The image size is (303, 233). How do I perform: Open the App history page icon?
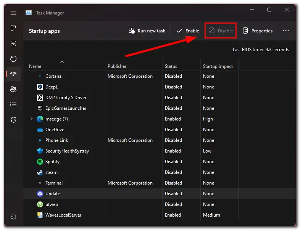tap(13, 59)
